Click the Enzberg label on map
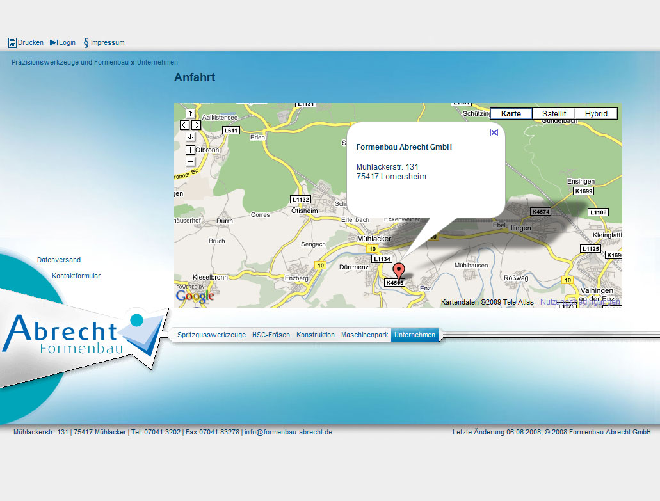The image size is (660, 501). pyautogui.click(x=297, y=278)
